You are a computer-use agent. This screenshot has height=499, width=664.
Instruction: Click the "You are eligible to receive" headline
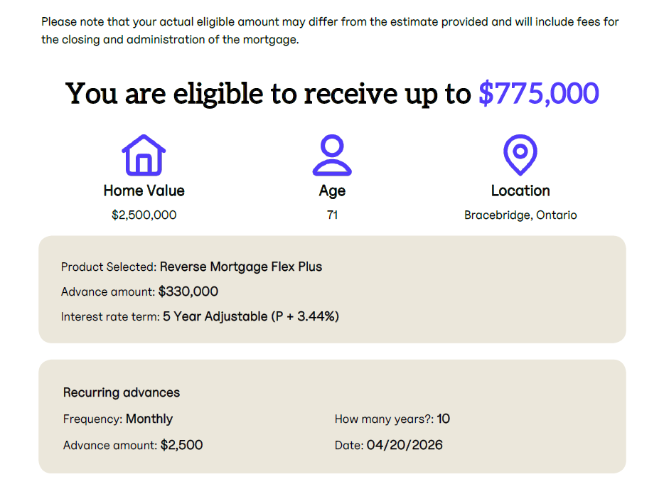(x=269, y=94)
